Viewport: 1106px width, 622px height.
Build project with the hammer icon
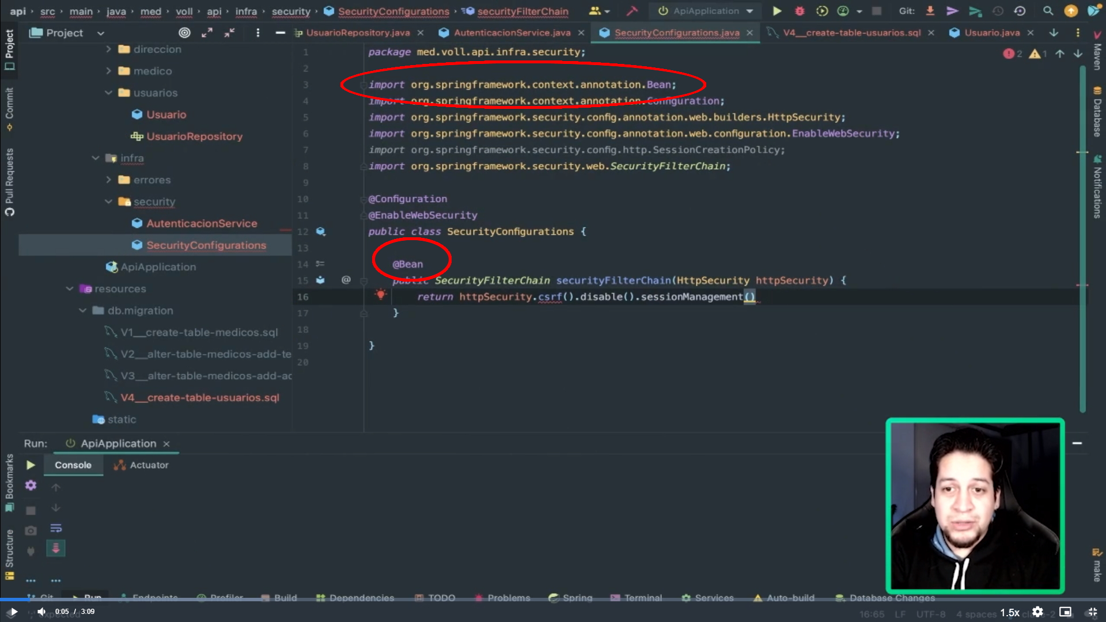[632, 11]
